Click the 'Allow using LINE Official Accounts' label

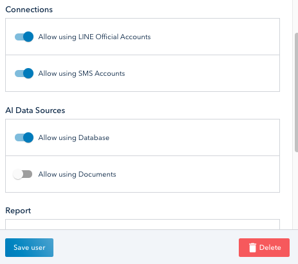point(95,37)
